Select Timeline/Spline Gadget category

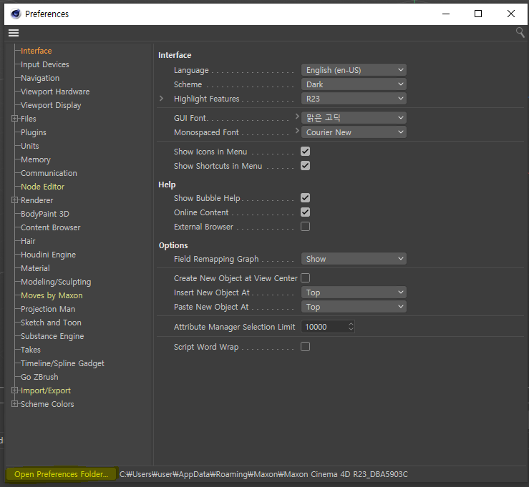62,364
